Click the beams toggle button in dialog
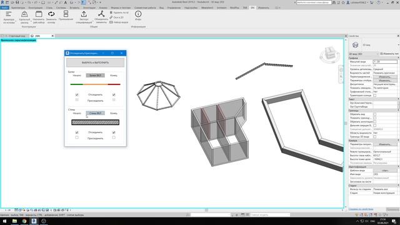Viewport: 400px width, 225px height. coord(96,76)
